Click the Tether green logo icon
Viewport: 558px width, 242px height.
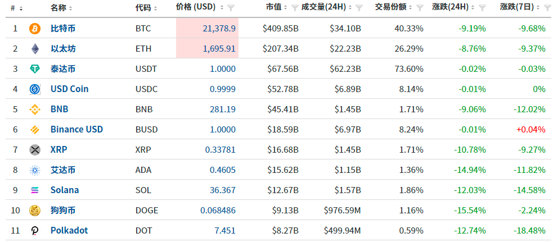tap(35, 69)
